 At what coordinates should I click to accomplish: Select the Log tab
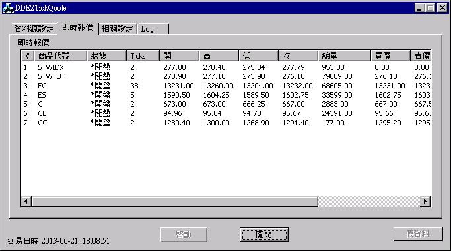153,29
